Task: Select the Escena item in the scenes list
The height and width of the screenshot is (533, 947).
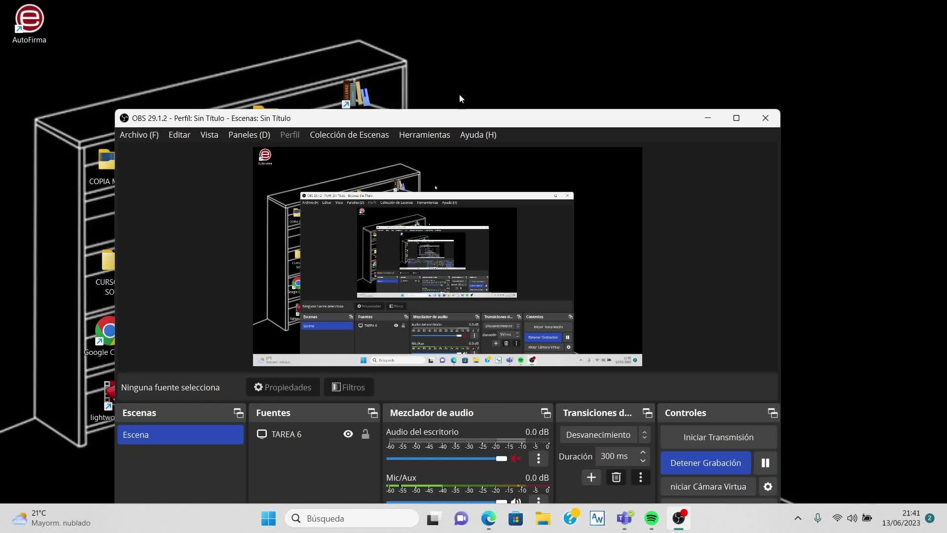Action: 181,435
